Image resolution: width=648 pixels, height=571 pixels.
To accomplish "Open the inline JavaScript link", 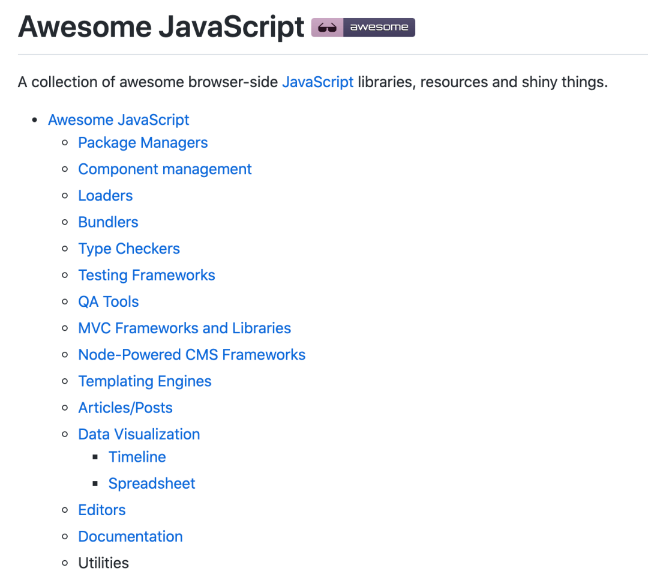I will pyautogui.click(x=317, y=82).
